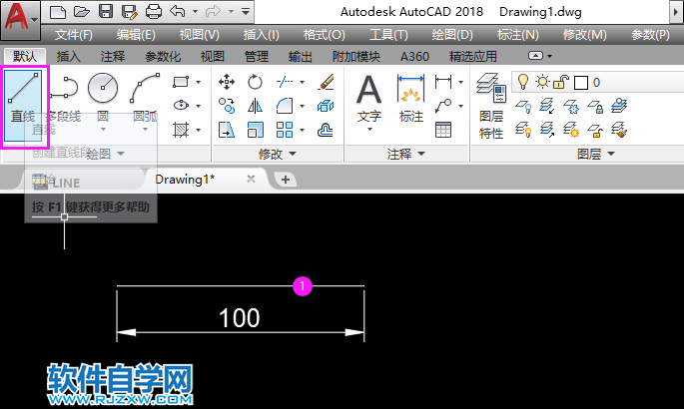Screen dimensions: 684x409
Task: Click the Erase tool icon
Action: pyautogui.click(x=325, y=82)
